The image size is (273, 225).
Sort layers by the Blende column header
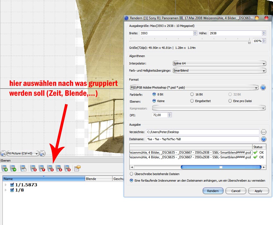[x=98, y=179]
